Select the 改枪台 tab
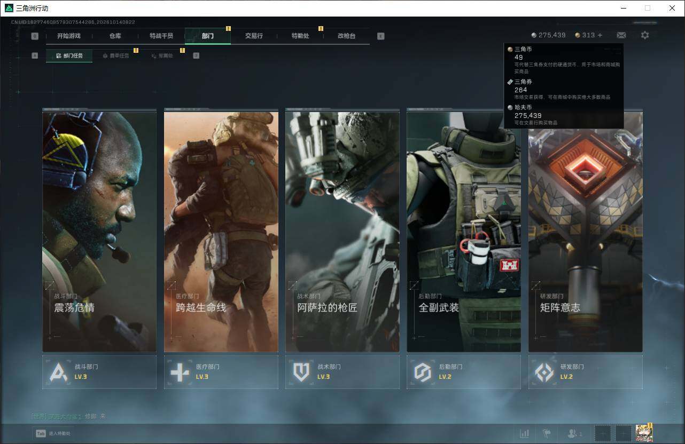The image size is (685, 444). coord(346,36)
